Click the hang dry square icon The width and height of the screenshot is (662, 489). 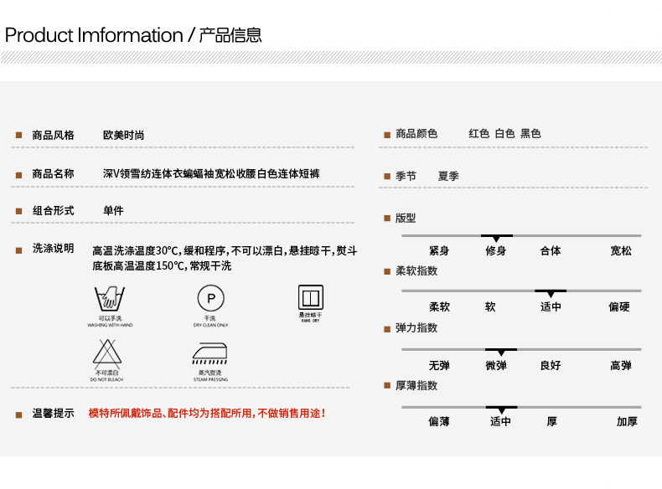[311, 297]
